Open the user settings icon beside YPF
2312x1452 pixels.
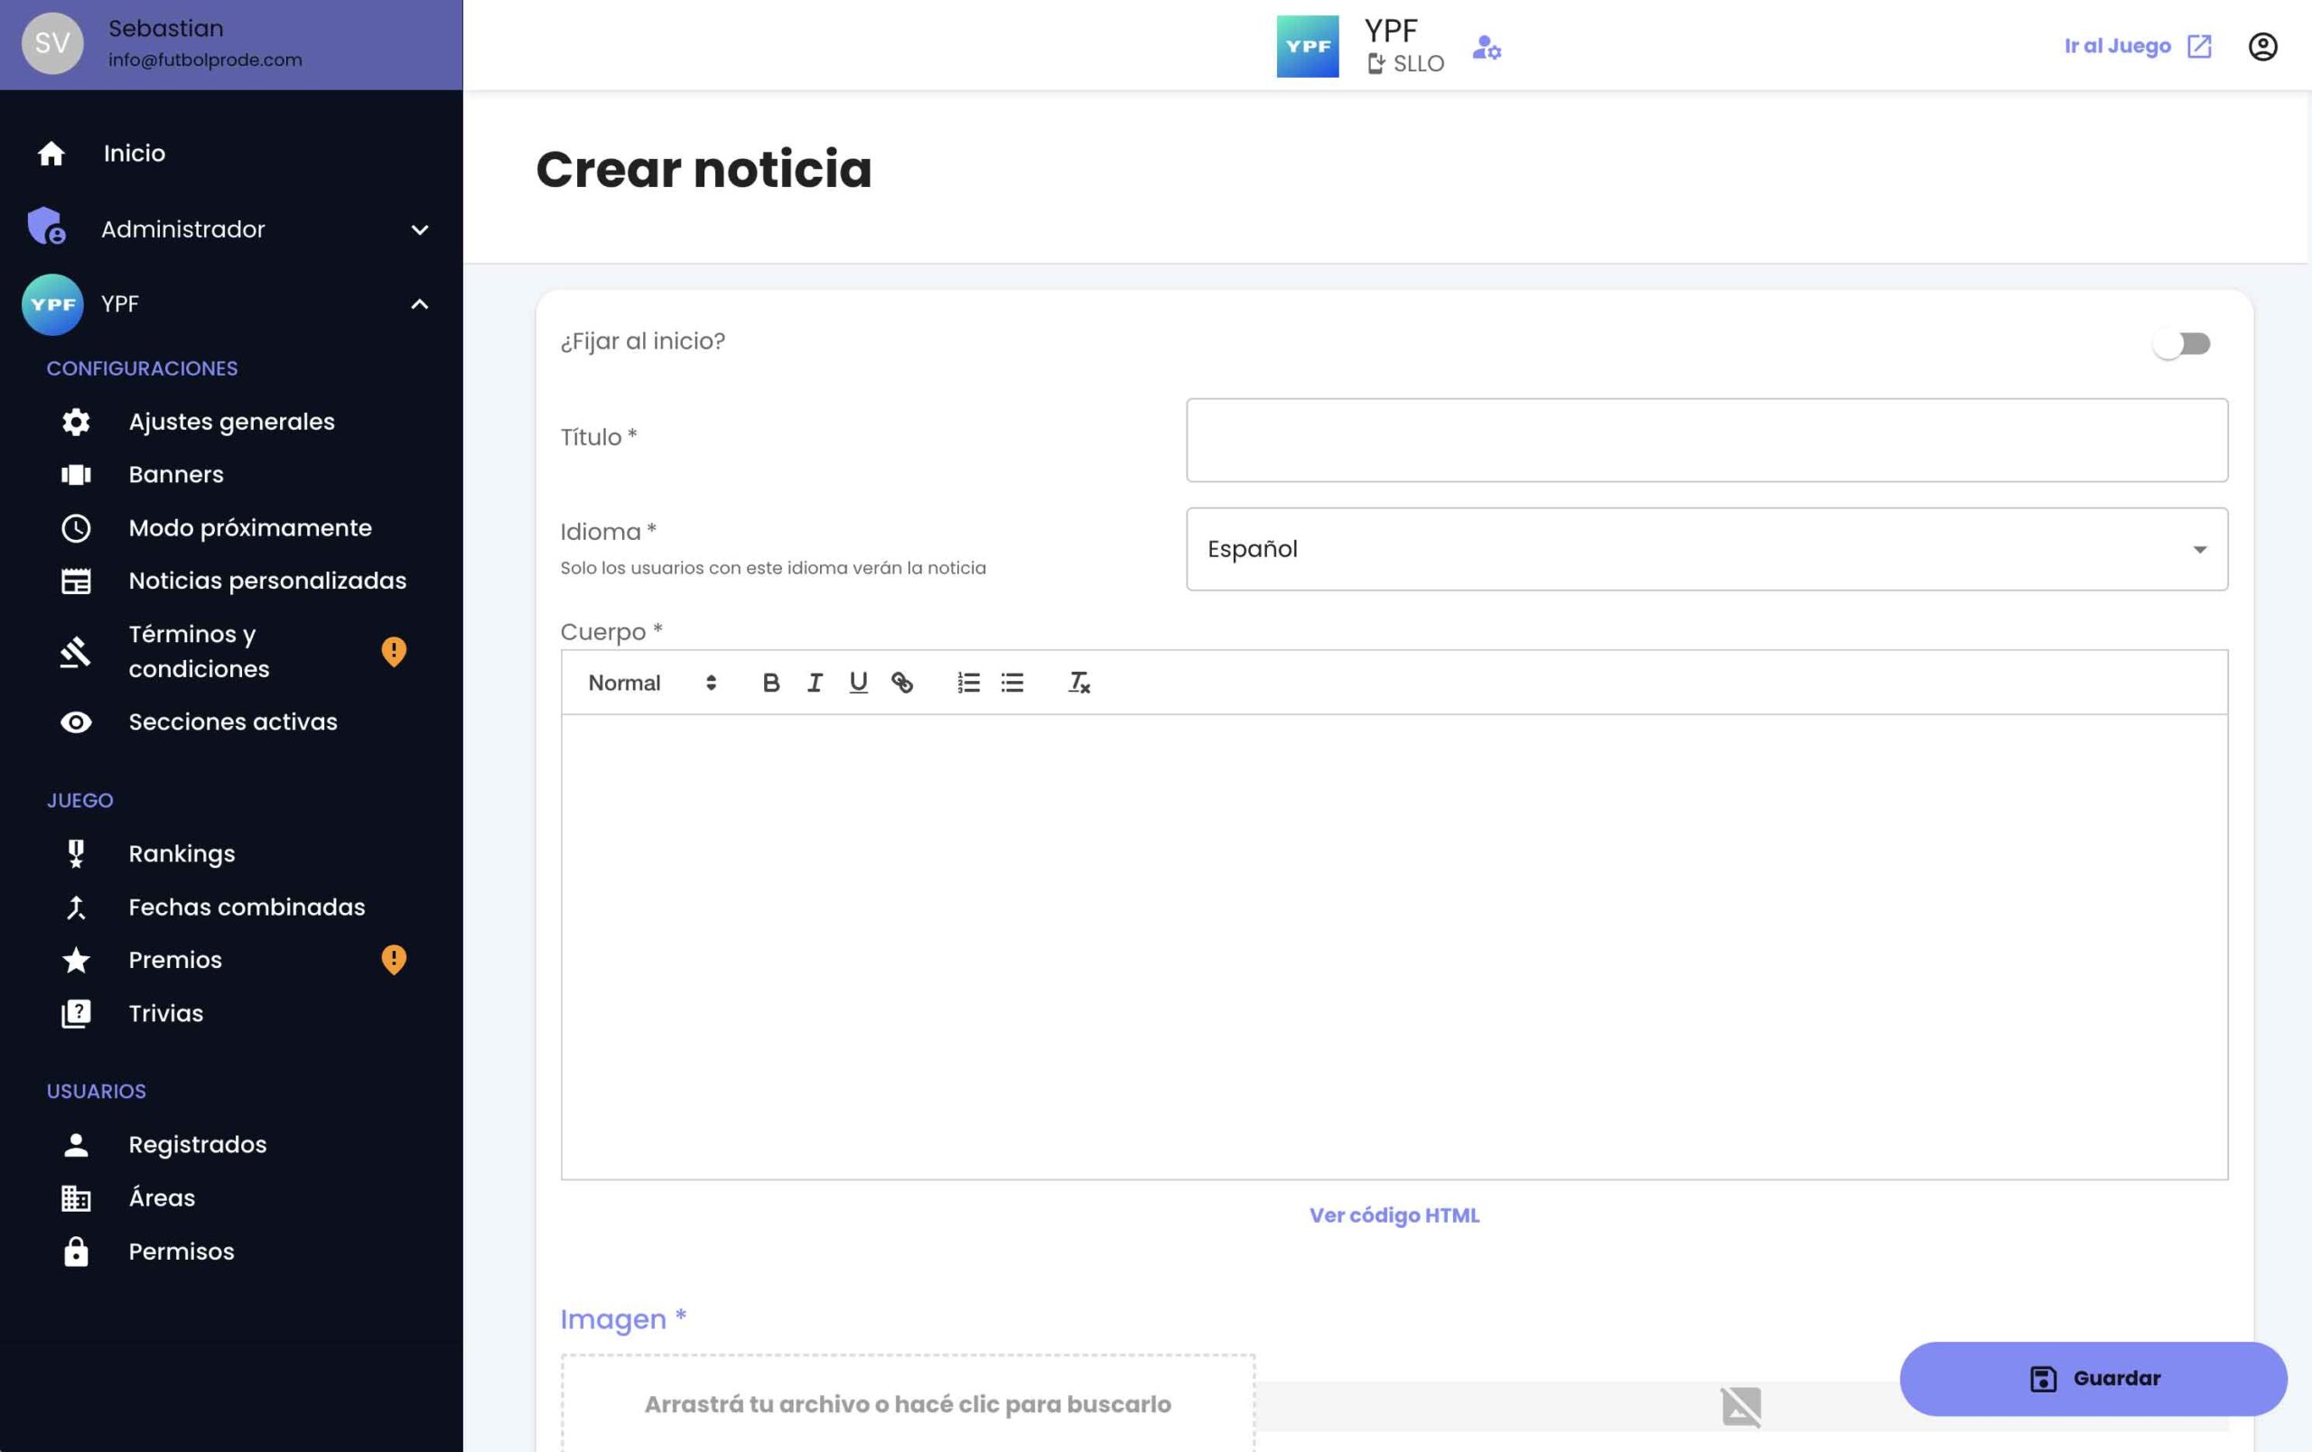(x=1487, y=47)
